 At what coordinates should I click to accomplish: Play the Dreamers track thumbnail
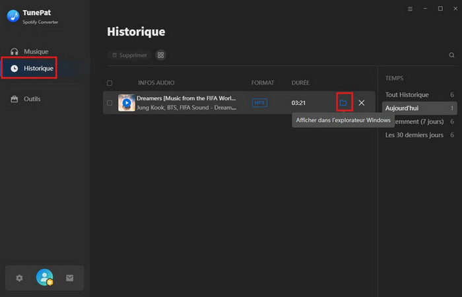126,103
